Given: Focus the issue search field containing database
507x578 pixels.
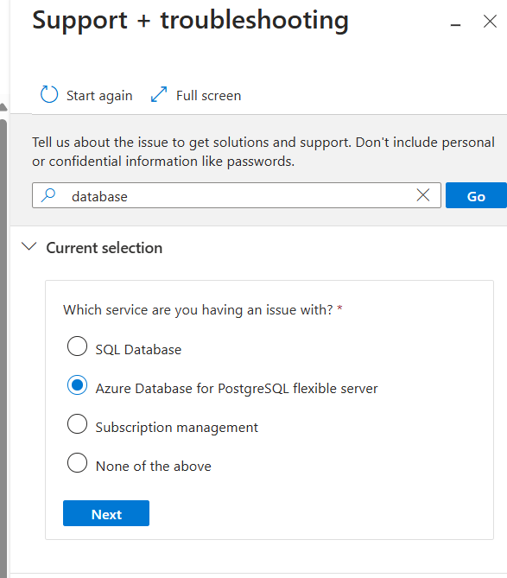Looking at the screenshot, I should pyautogui.click(x=237, y=195).
